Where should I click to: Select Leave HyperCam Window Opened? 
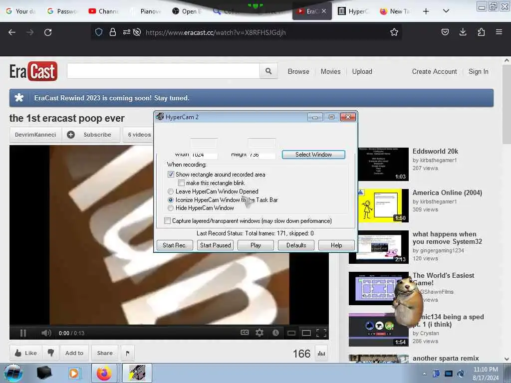pos(171,191)
